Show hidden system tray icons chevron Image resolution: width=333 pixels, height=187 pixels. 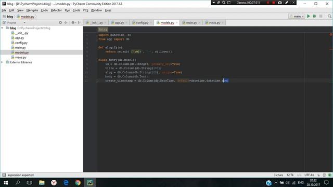[276, 182]
